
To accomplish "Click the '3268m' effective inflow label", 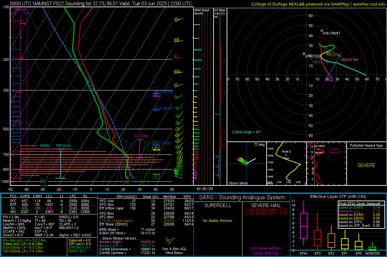I will [x=45, y=145].
